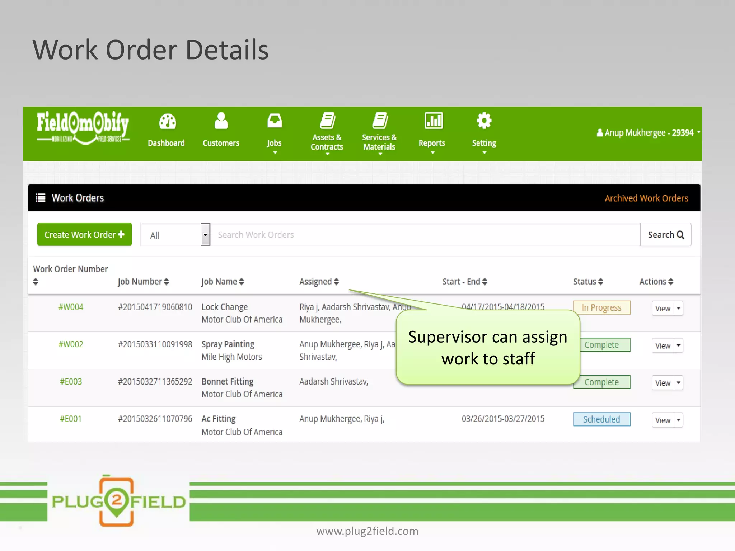Go to the Customers menu label
Image resolution: width=735 pixels, height=551 pixels.
221,143
